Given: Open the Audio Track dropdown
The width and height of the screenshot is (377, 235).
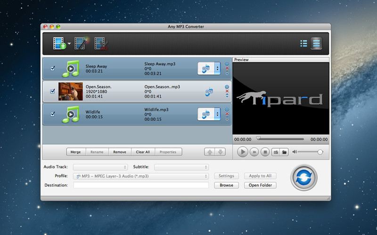Looking at the screenshot, I should (100, 167).
